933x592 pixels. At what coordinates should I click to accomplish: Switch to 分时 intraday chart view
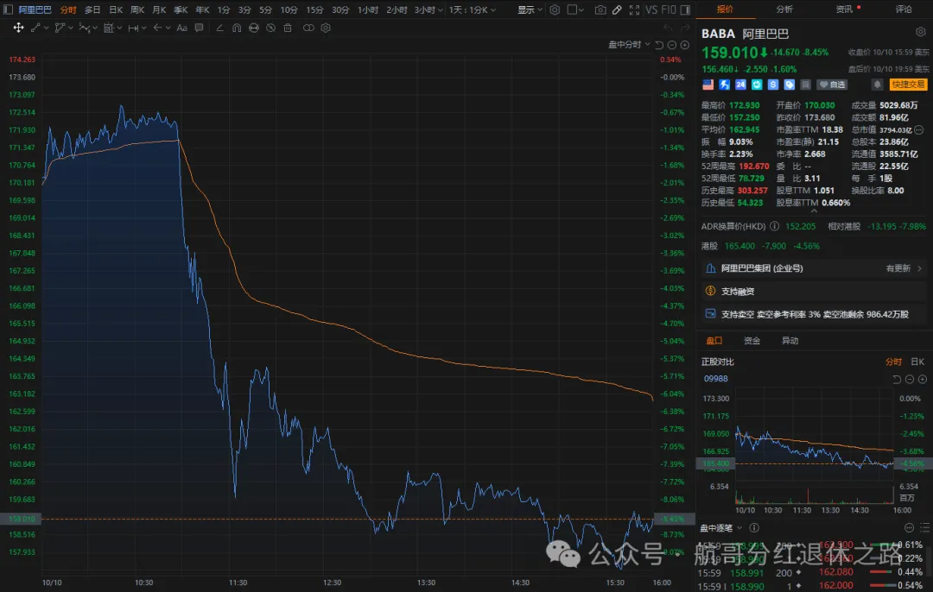click(68, 9)
